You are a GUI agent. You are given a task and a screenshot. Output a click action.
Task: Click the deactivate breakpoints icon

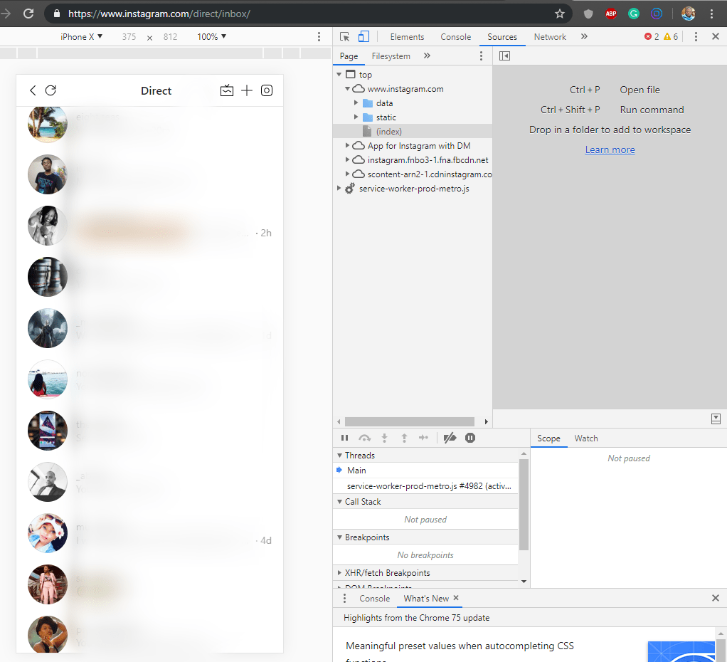(x=450, y=438)
